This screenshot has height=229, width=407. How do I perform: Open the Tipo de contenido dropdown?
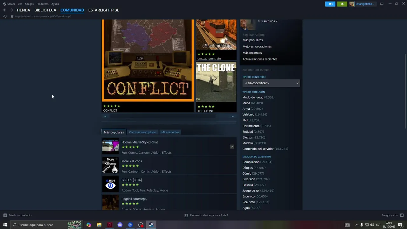coord(271,83)
